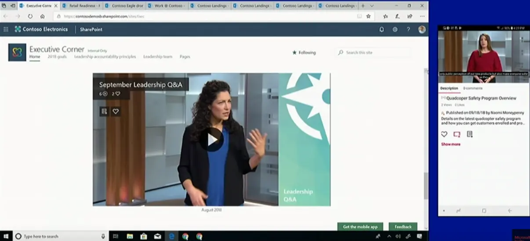Tap the heart icon in mobile app
Image resolution: width=530 pixels, height=241 pixels.
444,134
